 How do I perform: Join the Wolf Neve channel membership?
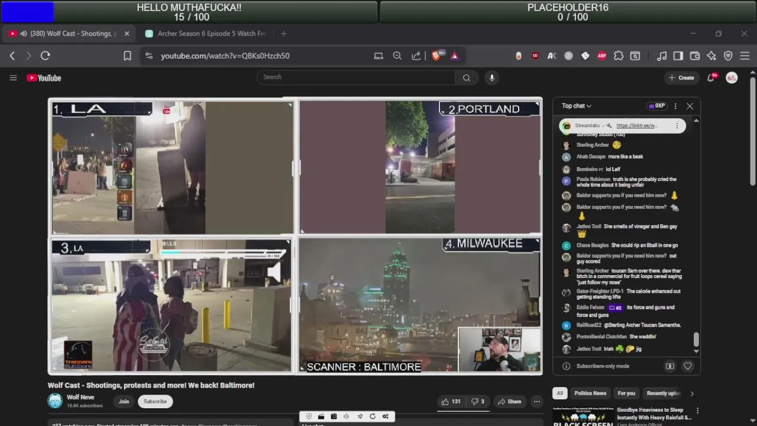click(x=124, y=402)
